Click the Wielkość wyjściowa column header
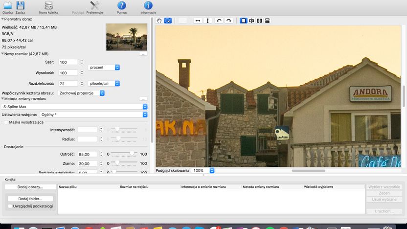407x229 pixels. coord(334,187)
